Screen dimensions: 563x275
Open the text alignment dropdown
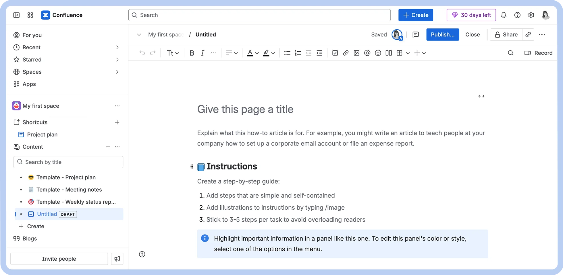(232, 53)
